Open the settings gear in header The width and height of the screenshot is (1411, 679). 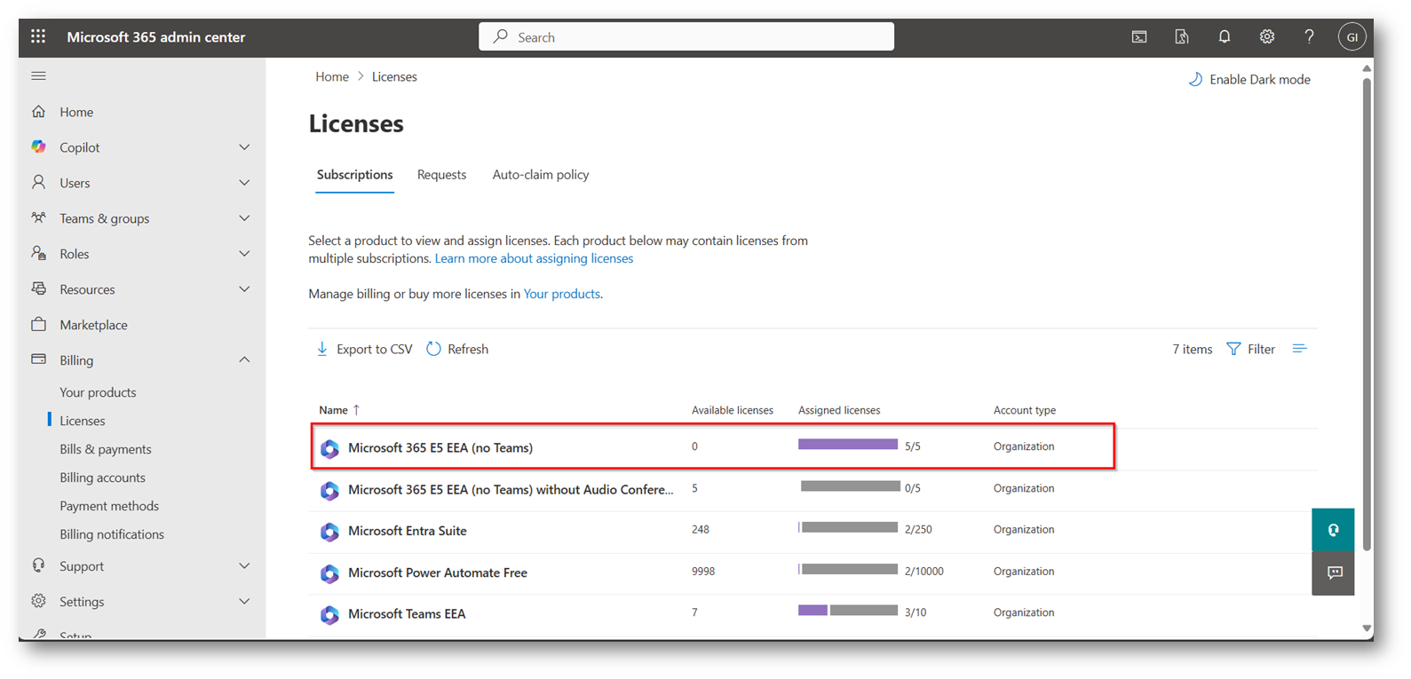[1266, 36]
